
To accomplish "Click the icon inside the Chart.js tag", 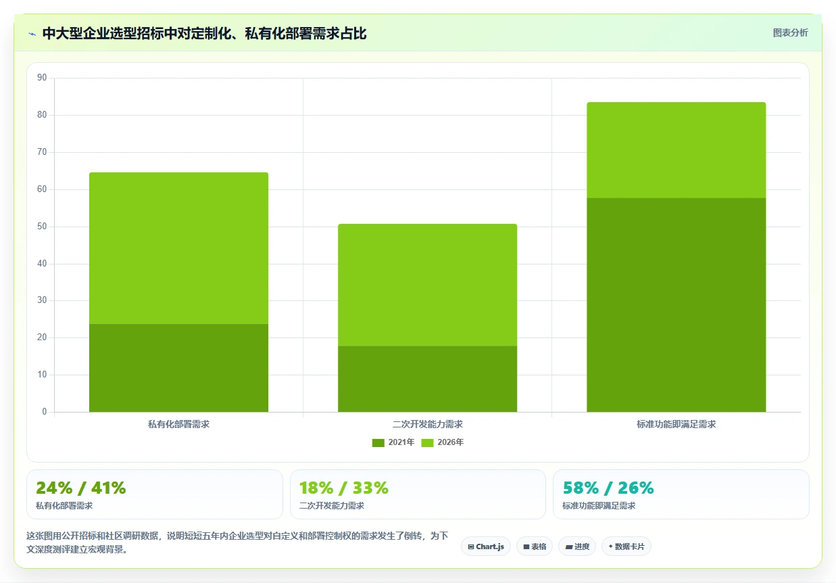I will point(471,546).
